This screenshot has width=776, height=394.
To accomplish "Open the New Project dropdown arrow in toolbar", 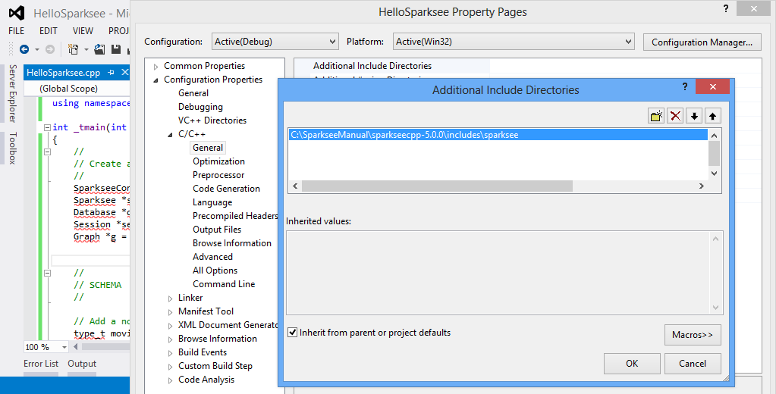I will click(86, 49).
